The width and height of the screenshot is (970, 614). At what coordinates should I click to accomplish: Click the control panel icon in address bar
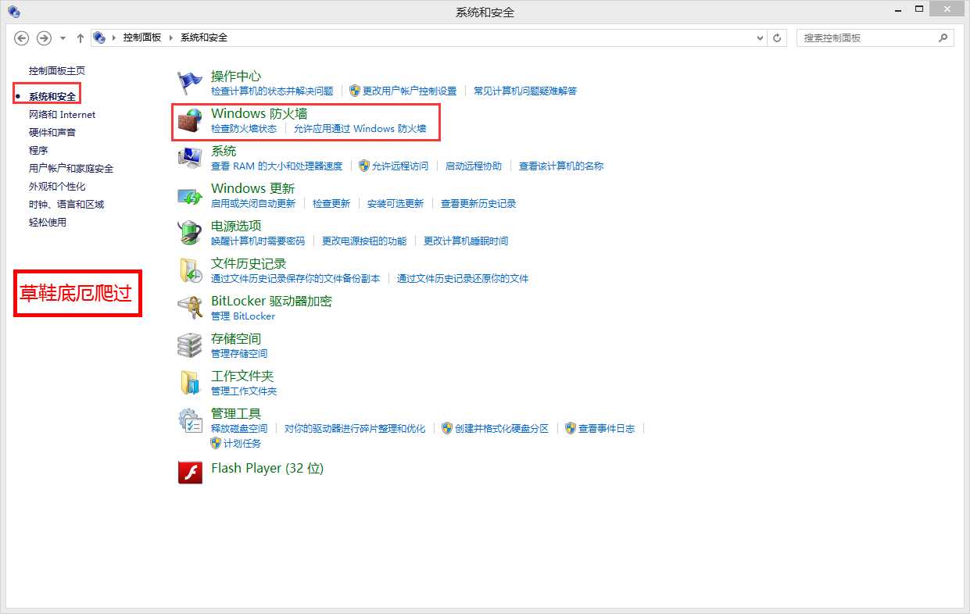coord(99,37)
